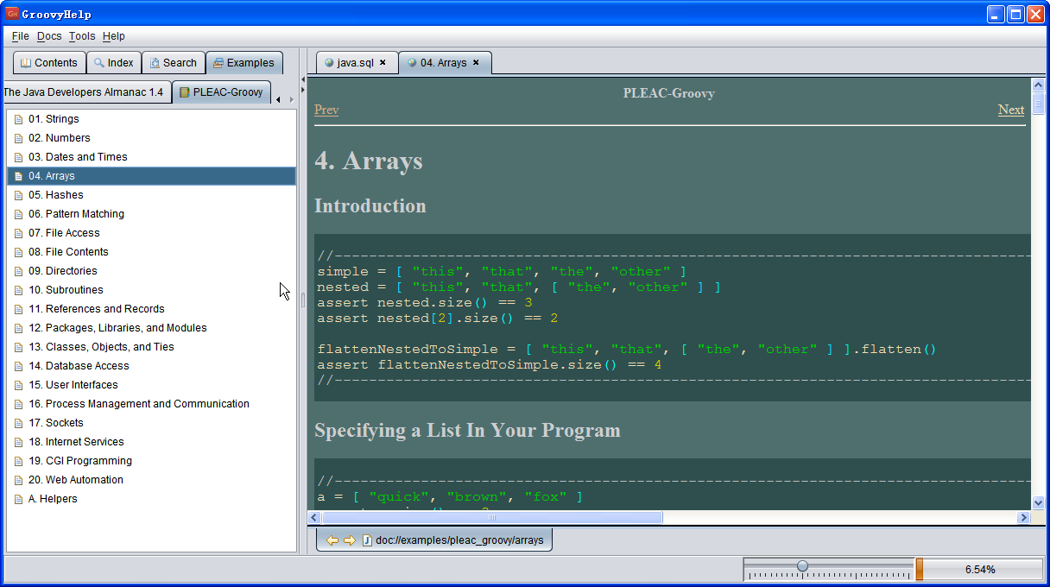Click the "4. Arrays" page heading
This screenshot has width=1050, height=587.
369,161
